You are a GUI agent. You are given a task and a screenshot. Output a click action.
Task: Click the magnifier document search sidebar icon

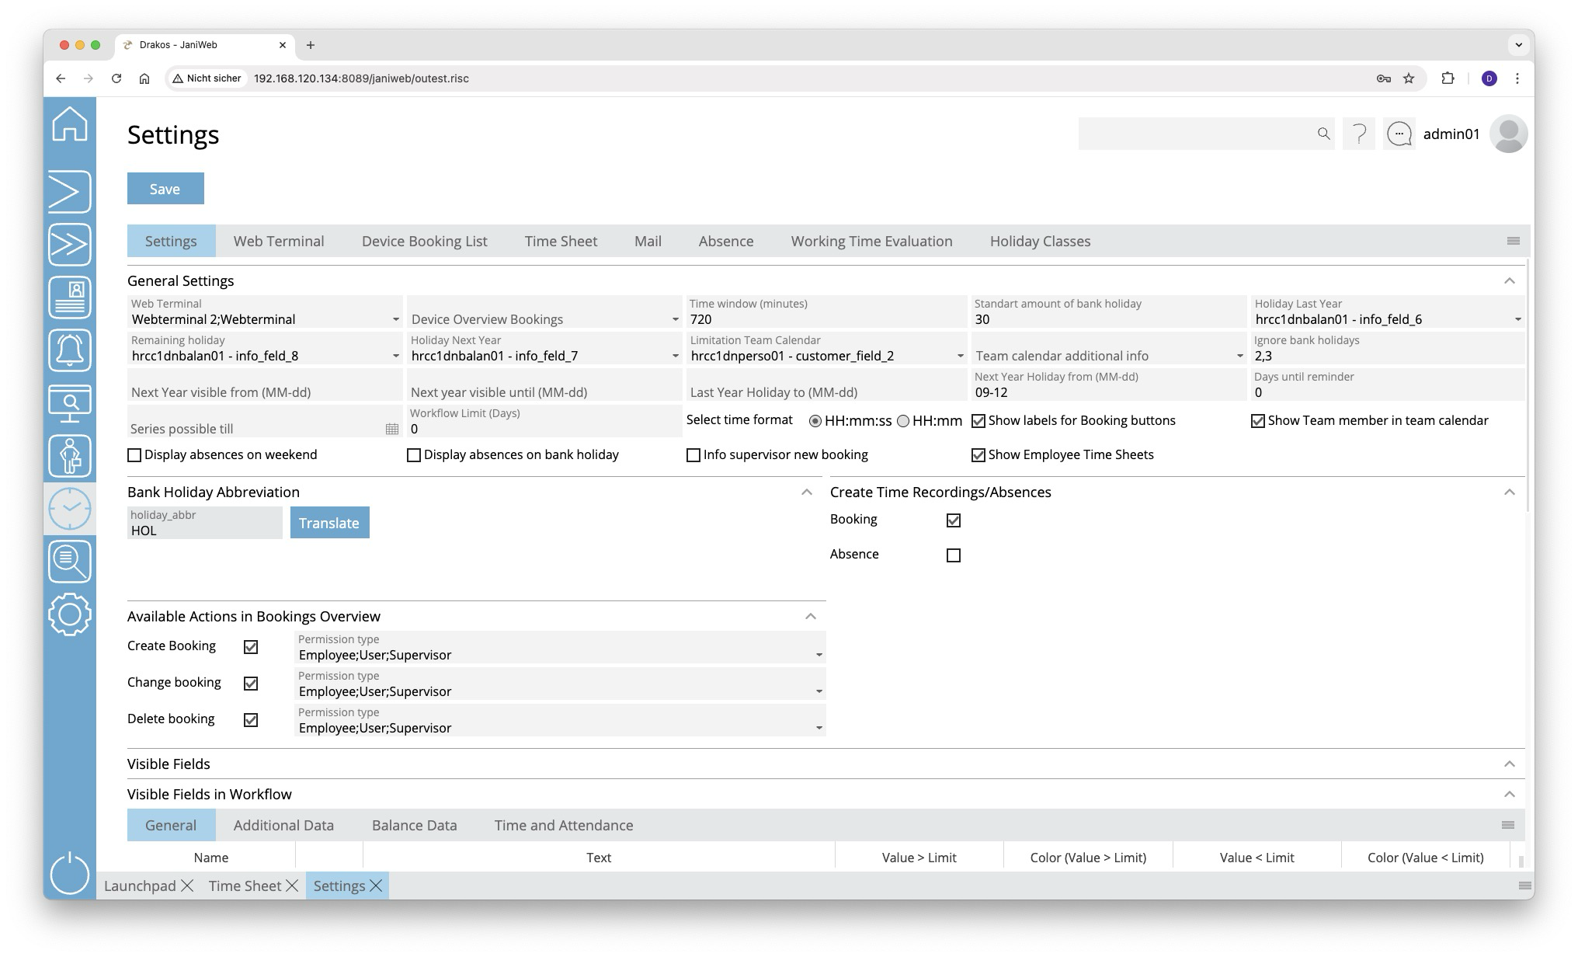coord(70,562)
